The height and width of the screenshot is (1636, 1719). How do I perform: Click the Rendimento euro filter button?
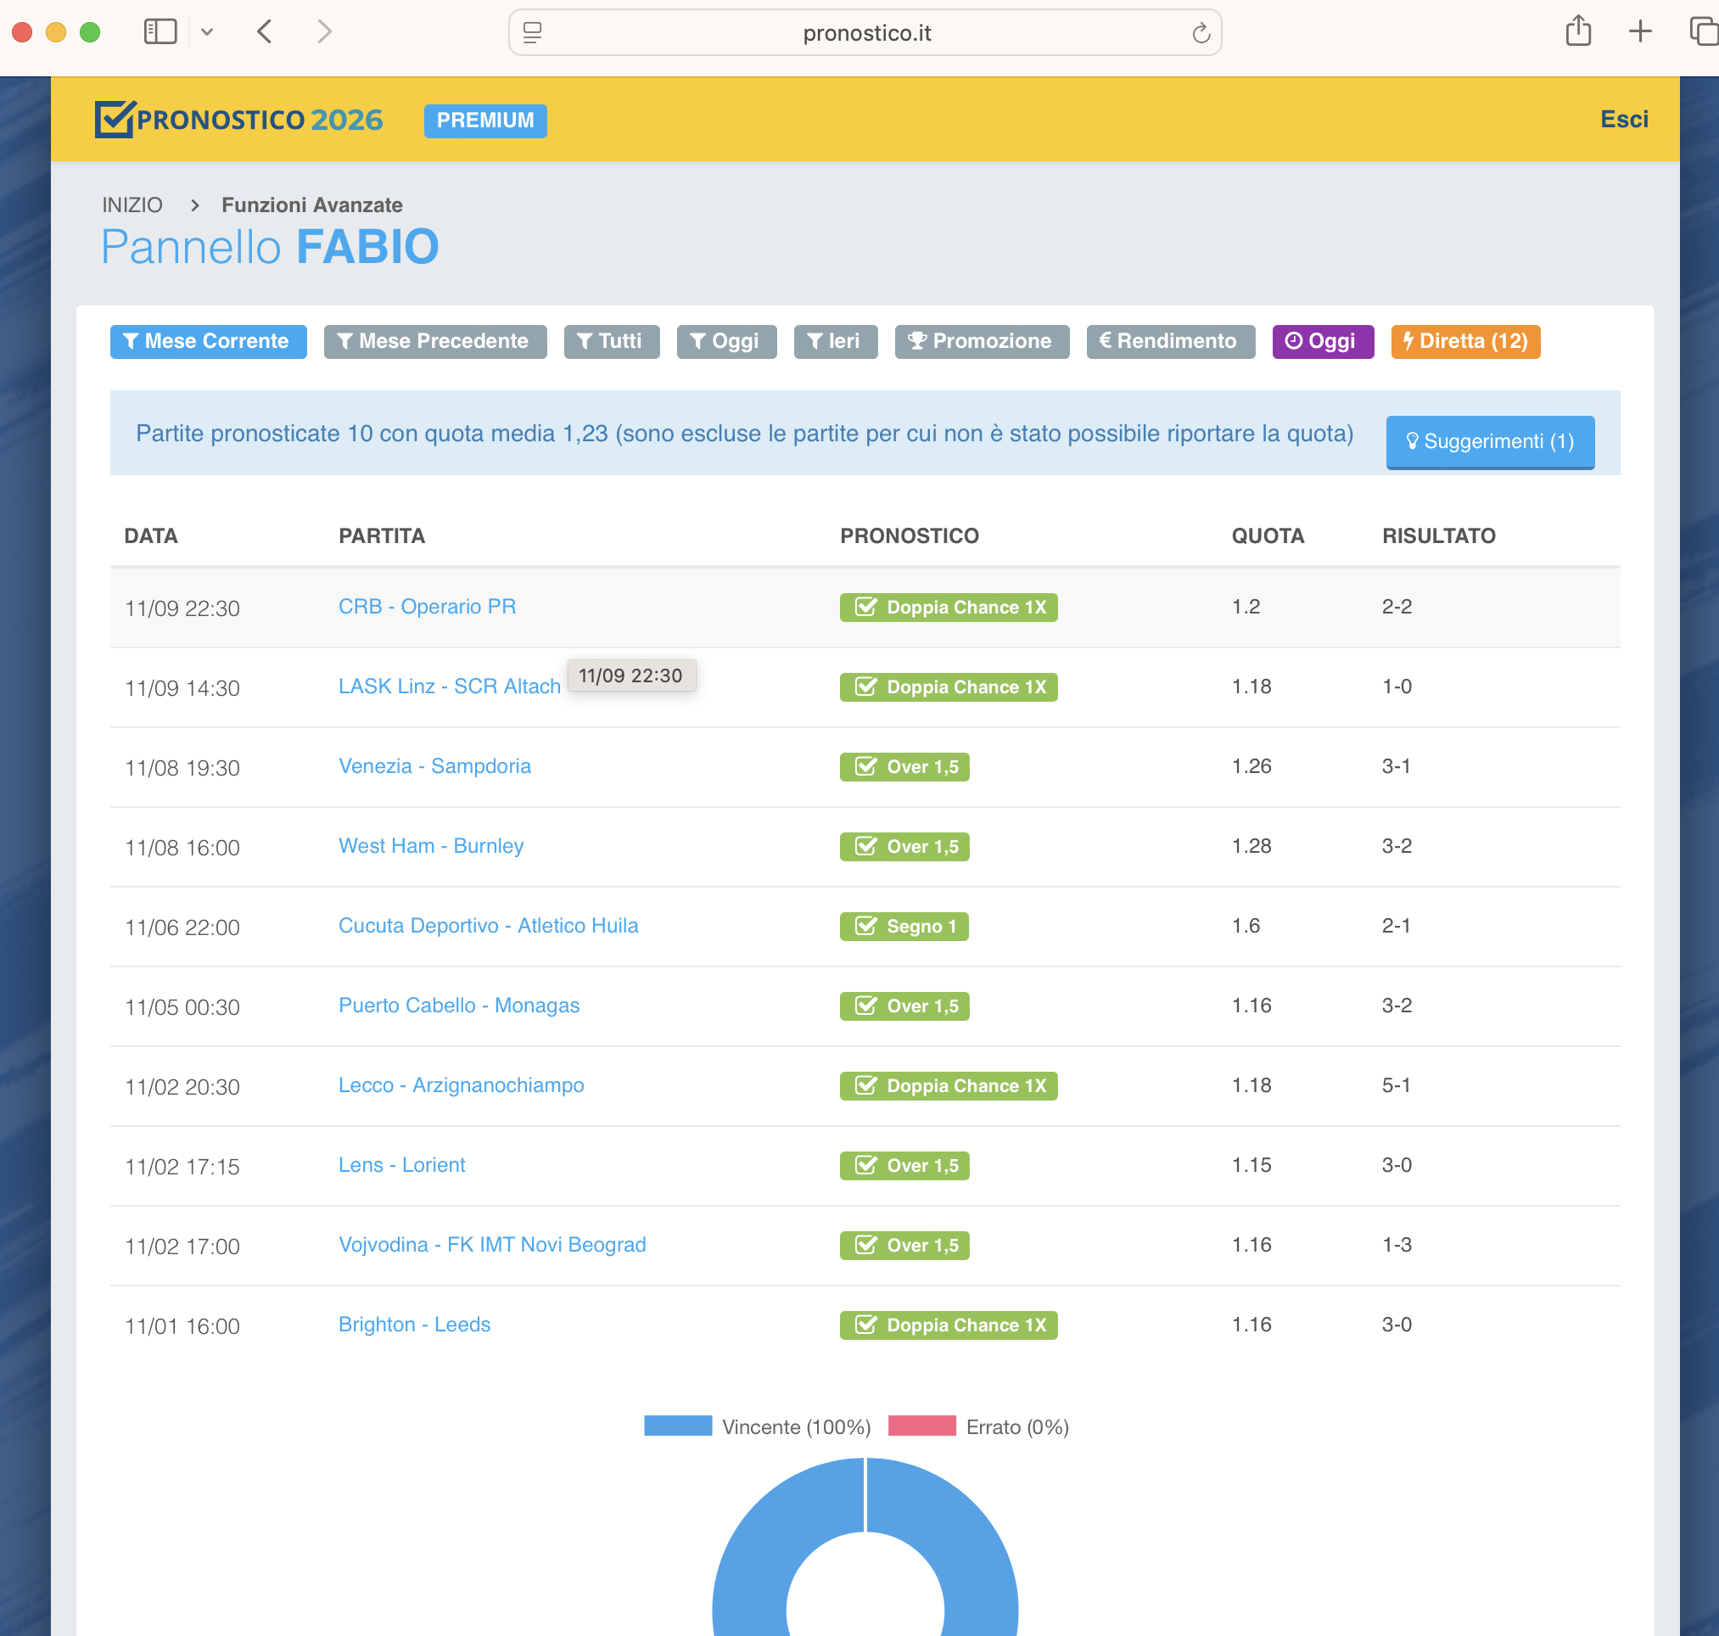(x=1169, y=341)
